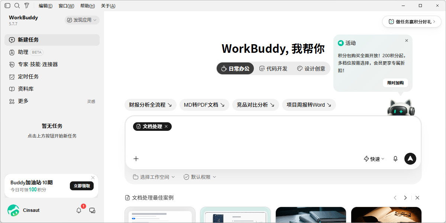Close the 活动 popup
Image resolution: width=446 pixels, height=223 pixels.
pos(407,41)
